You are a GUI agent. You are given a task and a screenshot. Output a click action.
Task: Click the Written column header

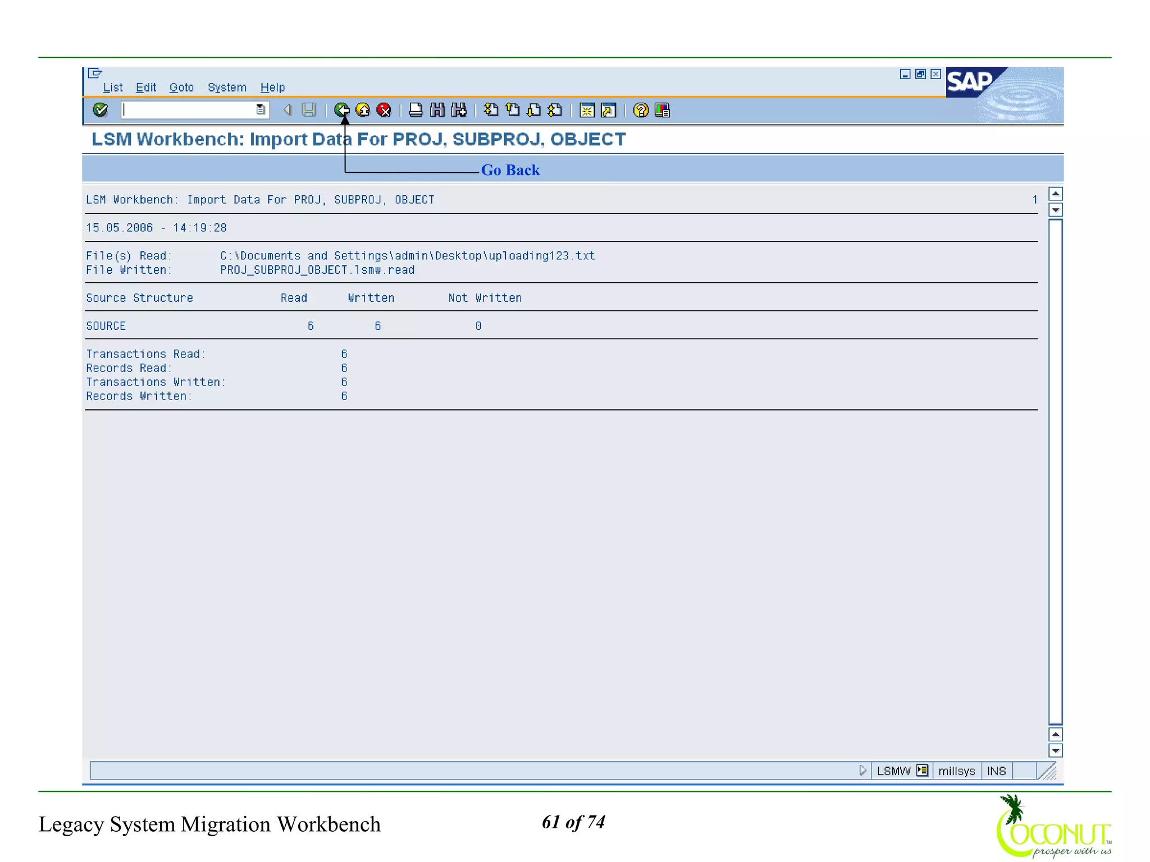coord(371,298)
